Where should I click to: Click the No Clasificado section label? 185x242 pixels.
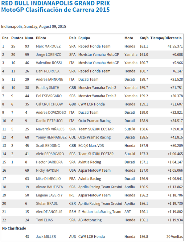pos(14,228)
